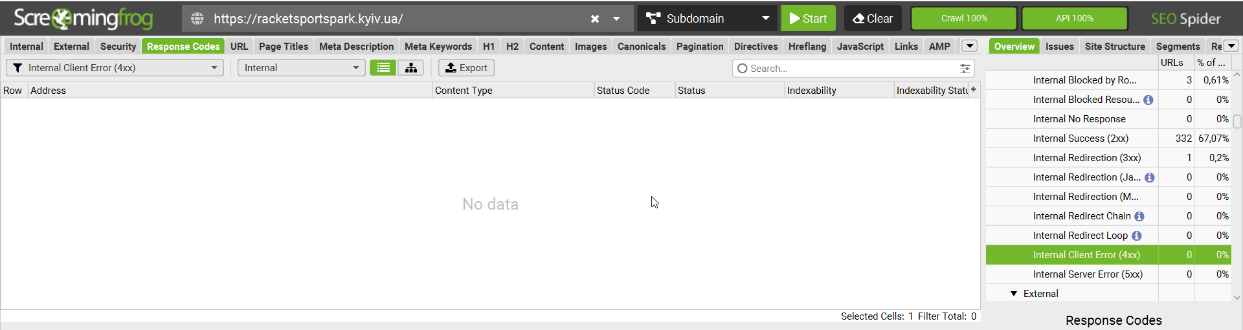The image size is (1243, 330).
Task: Sort by Status Code column header
Action: point(634,91)
